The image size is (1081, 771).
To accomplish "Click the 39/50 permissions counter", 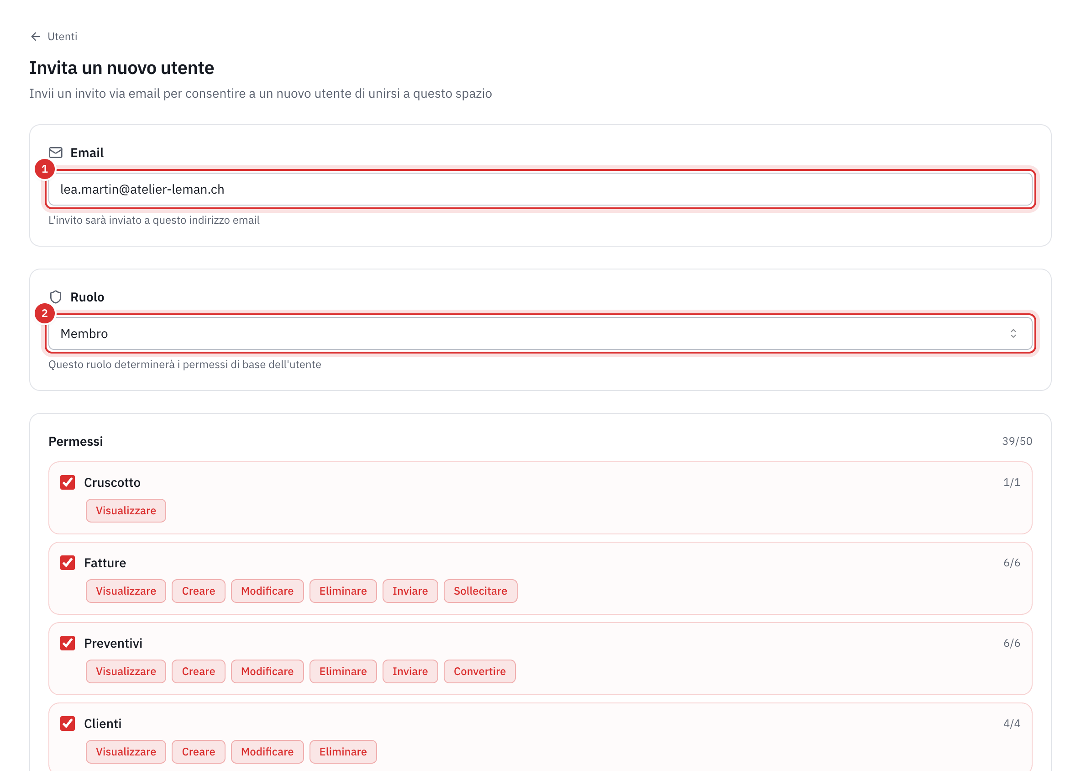I will tap(1017, 441).
